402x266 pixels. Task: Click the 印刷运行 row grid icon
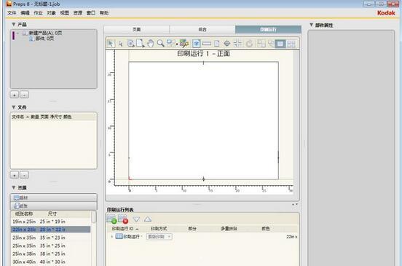coord(119,237)
